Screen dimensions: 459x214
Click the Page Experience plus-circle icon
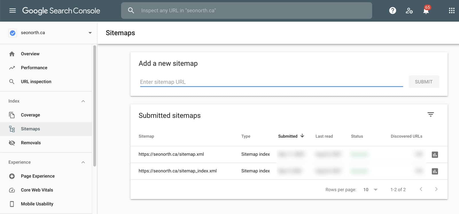coord(12,176)
